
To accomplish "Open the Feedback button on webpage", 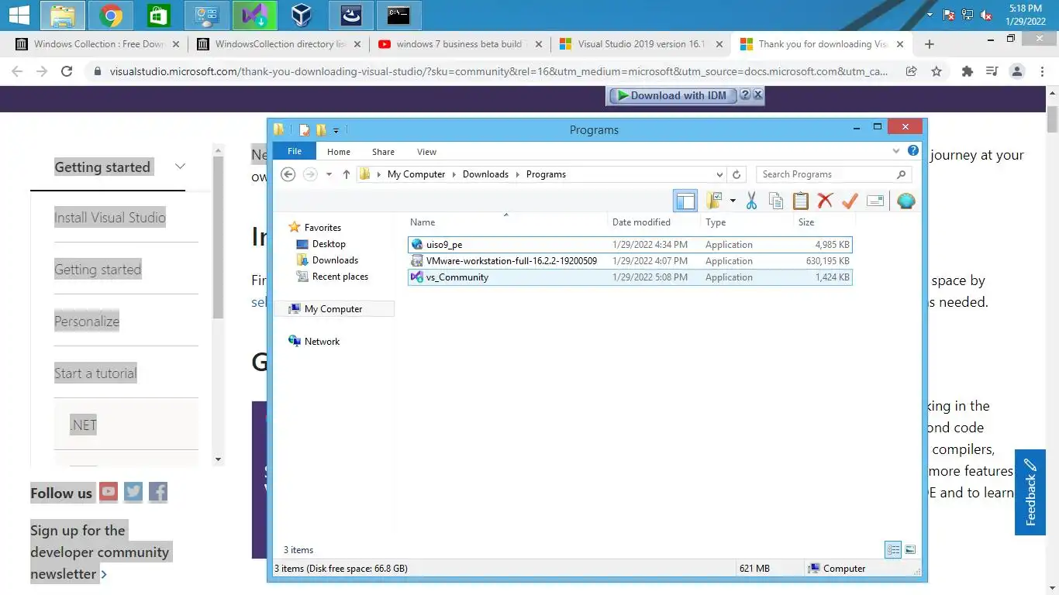I will [x=1030, y=492].
